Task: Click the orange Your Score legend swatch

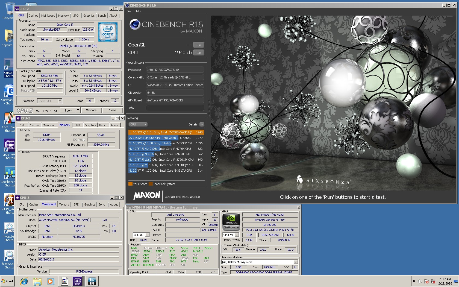Action: click(130, 184)
